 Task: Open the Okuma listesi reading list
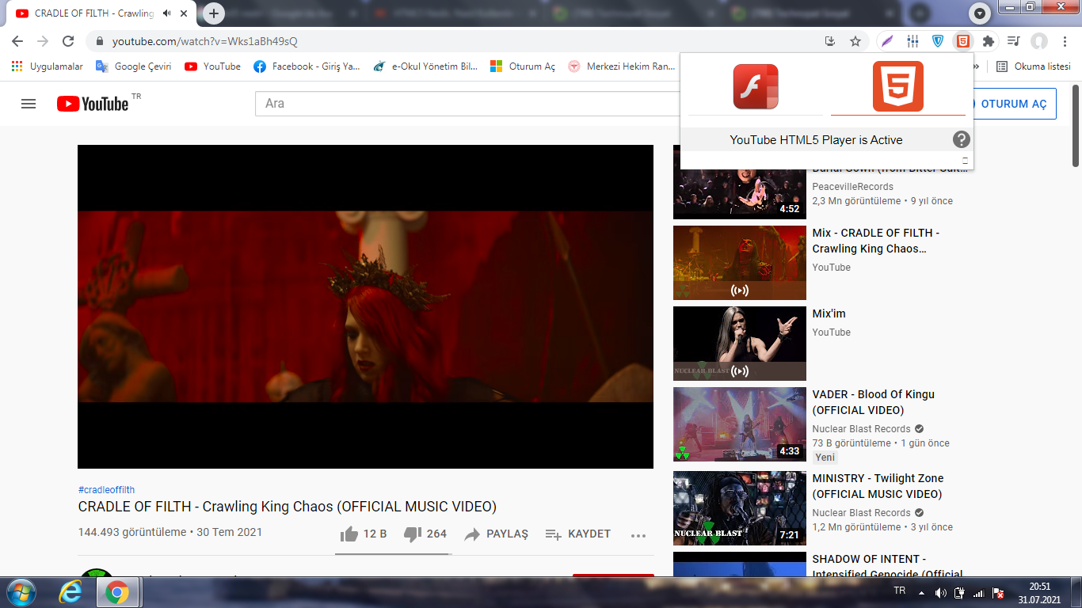coord(1033,66)
